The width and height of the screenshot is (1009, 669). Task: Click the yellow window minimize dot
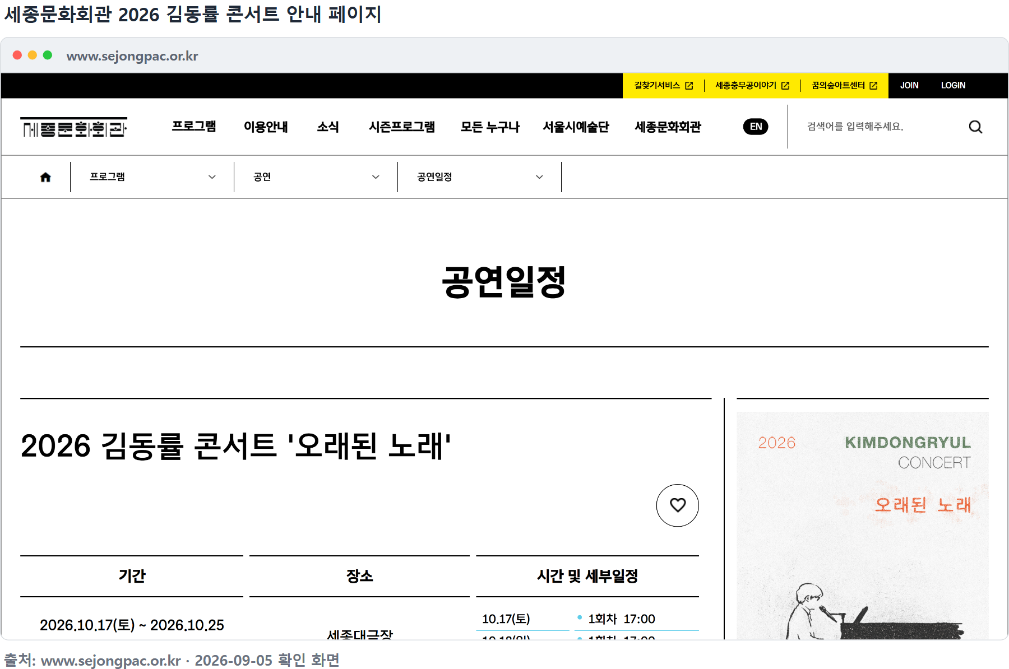point(33,55)
